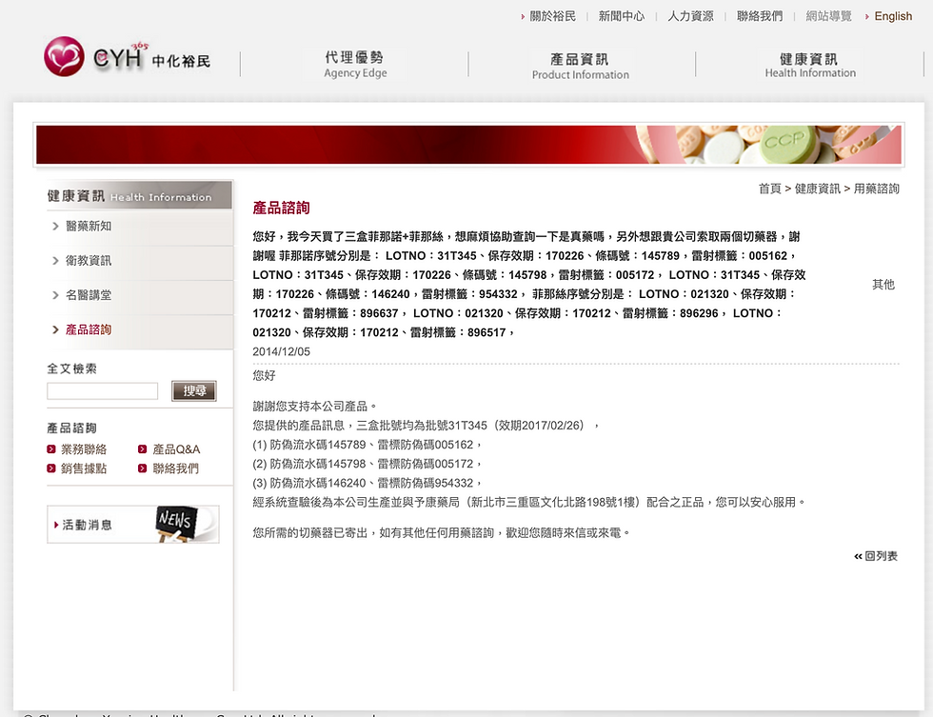Open 新聞中心 top link

pyautogui.click(x=621, y=16)
